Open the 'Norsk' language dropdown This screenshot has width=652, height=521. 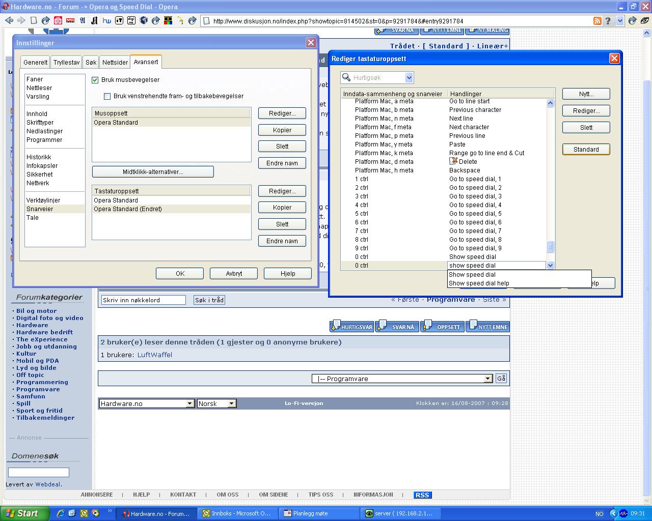tap(231, 403)
